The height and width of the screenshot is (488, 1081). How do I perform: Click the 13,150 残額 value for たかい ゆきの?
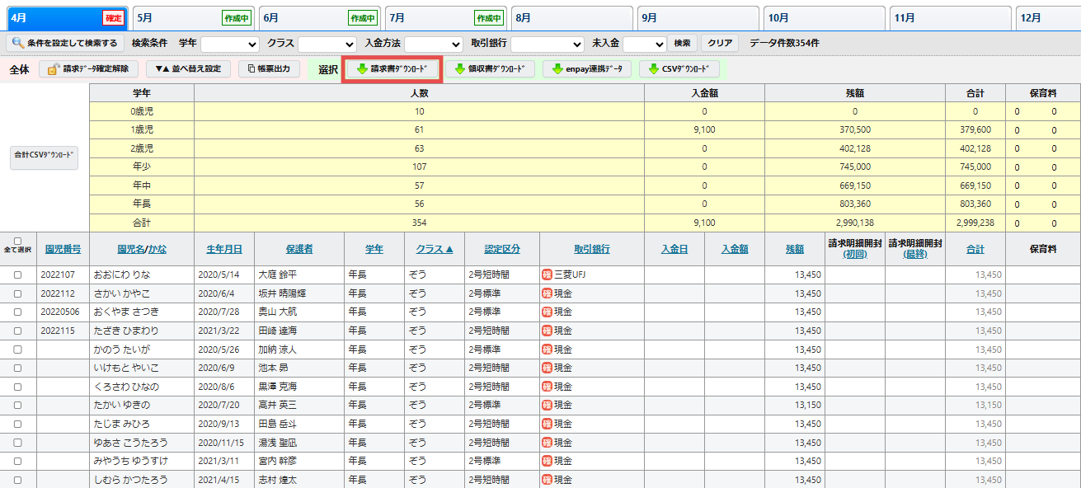[x=808, y=405]
